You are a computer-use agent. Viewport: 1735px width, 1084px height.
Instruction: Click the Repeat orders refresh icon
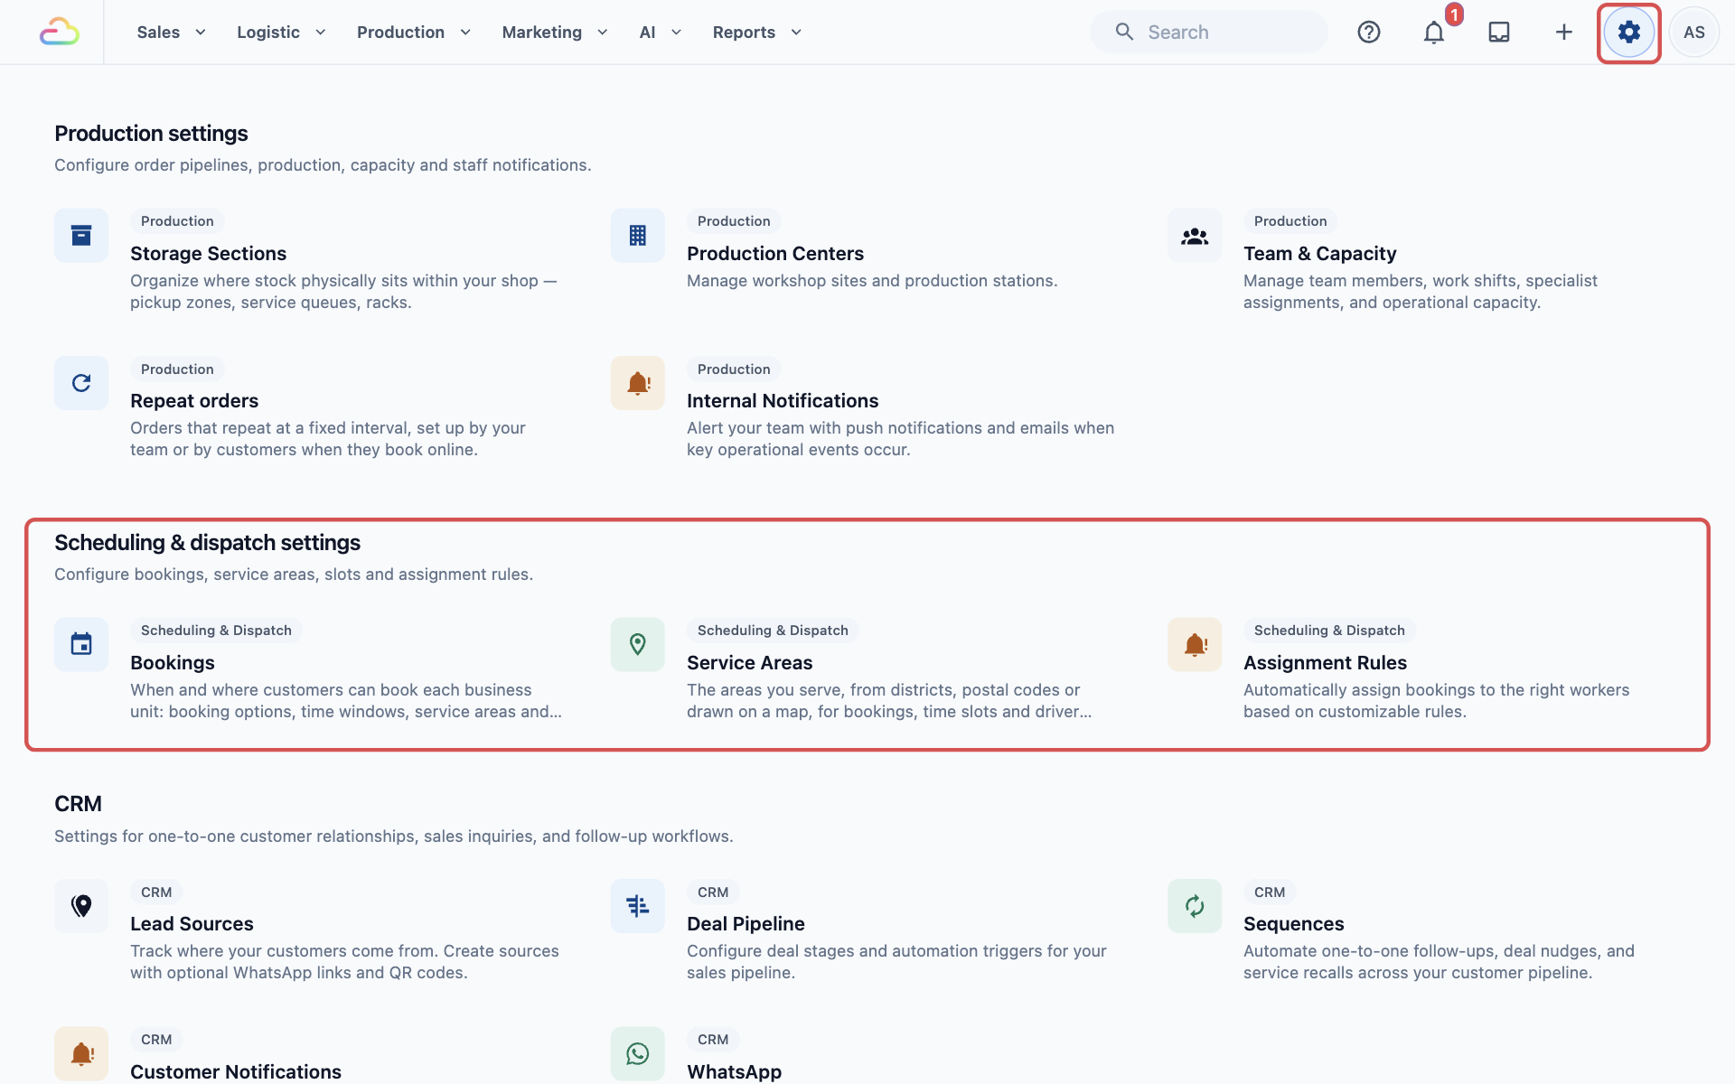coord(81,383)
